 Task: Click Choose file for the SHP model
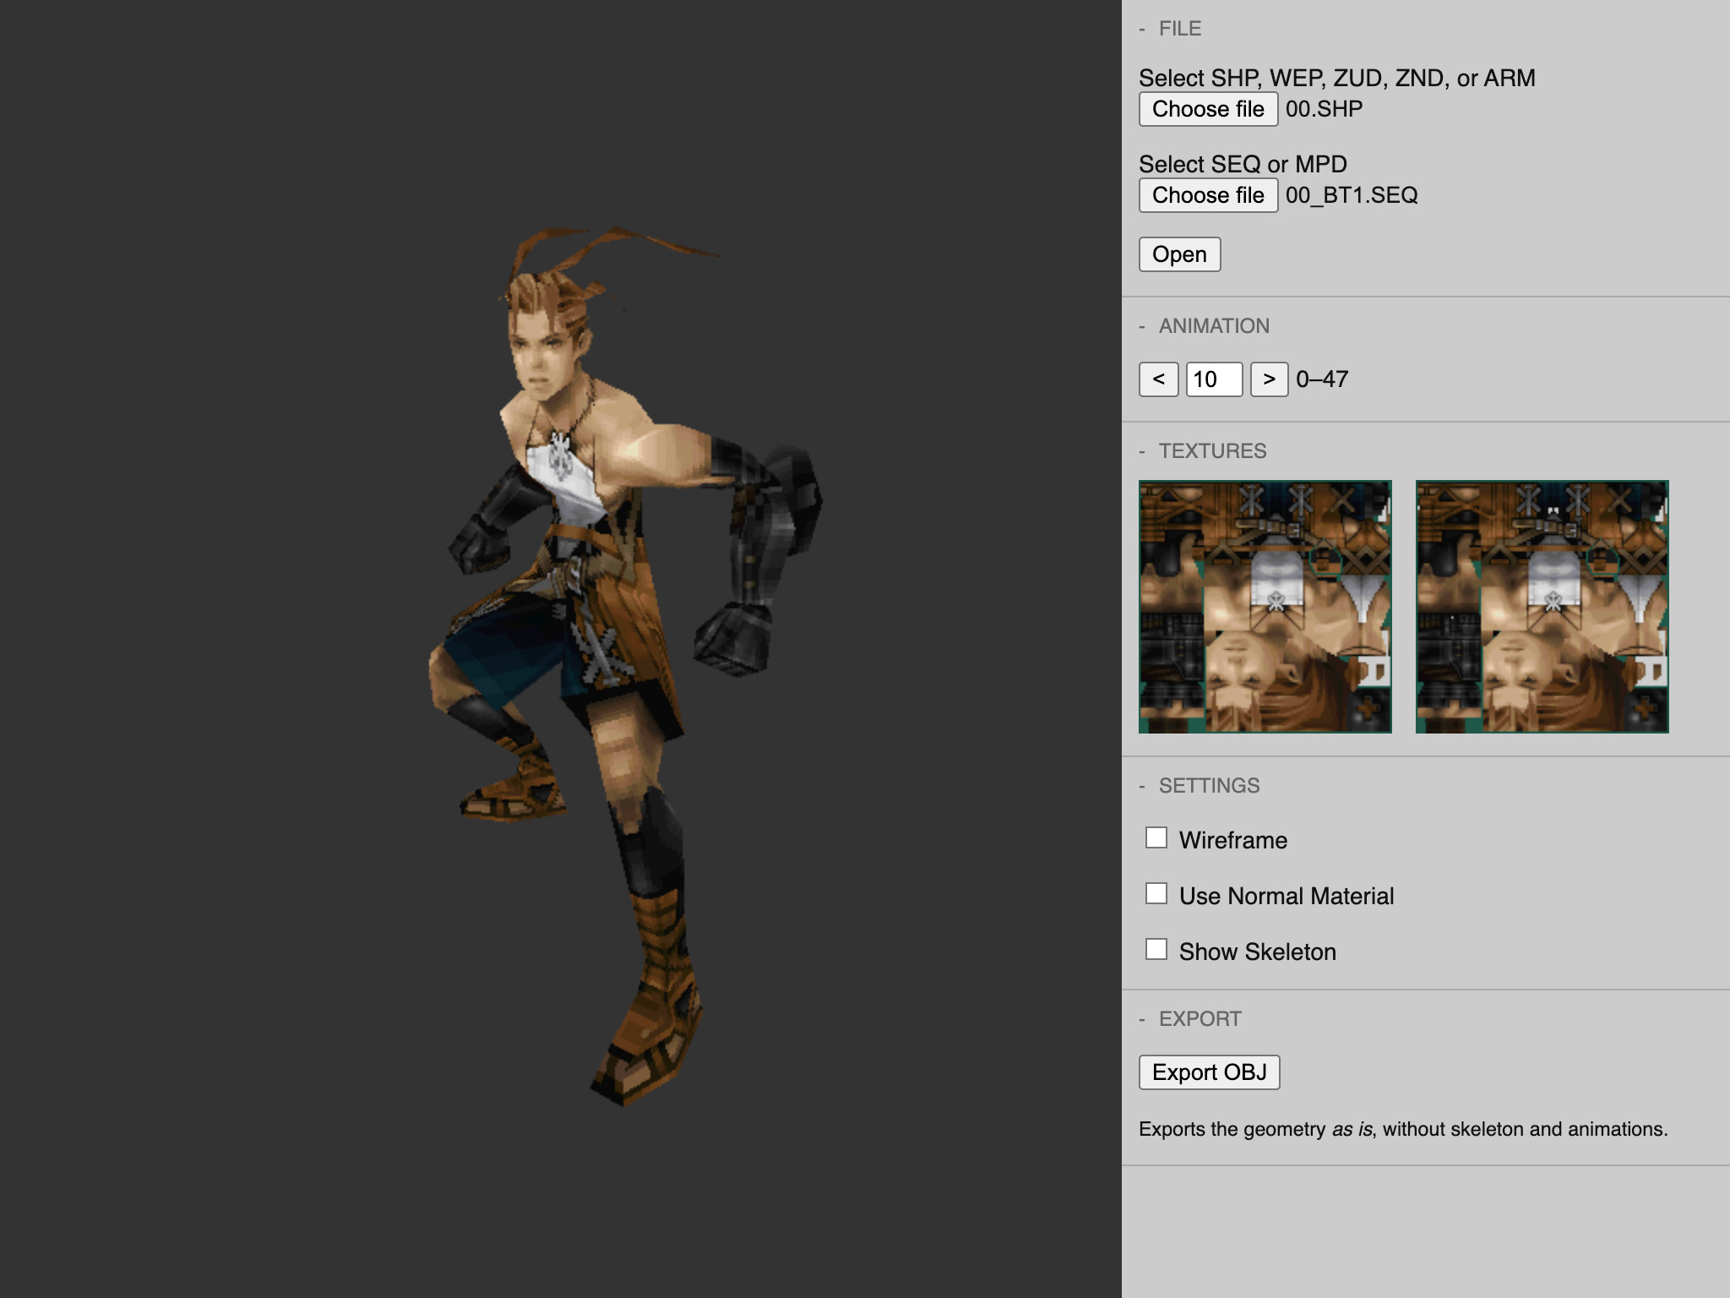1208,110
